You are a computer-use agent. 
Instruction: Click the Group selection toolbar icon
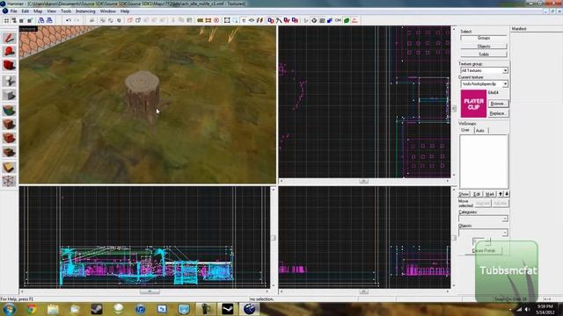[x=103, y=20]
